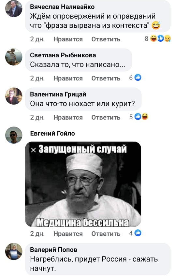Image resolution: width=176 pixels, height=277 pixels.
Task: Open Светлана Рыбникова's profile avatar
Action: pos(14,57)
